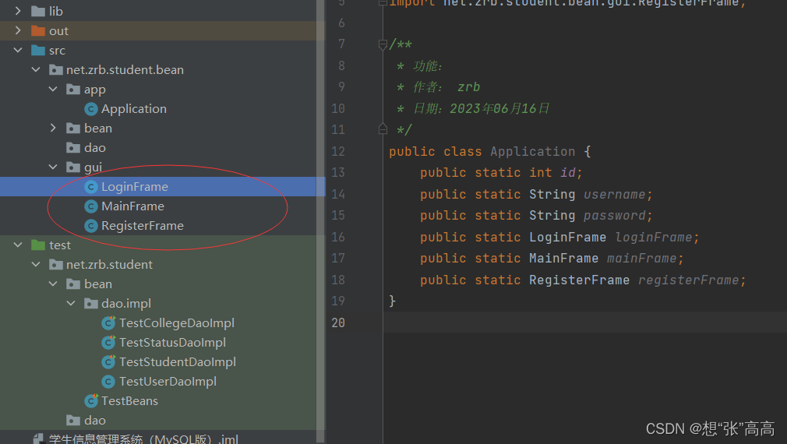Click the green test folder icon
This screenshot has width=787, height=444.
coord(38,245)
